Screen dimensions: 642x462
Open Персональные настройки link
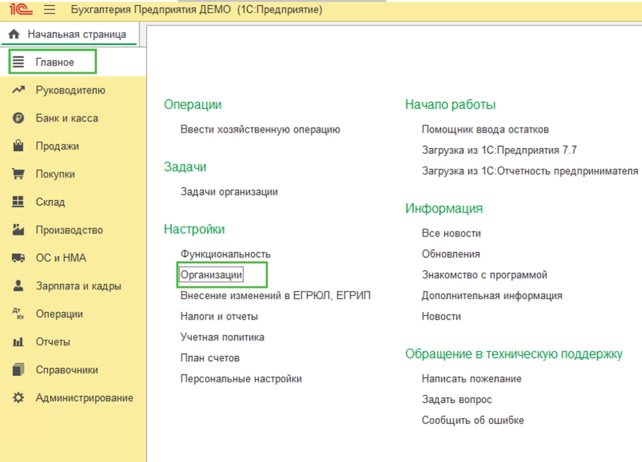click(241, 379)
